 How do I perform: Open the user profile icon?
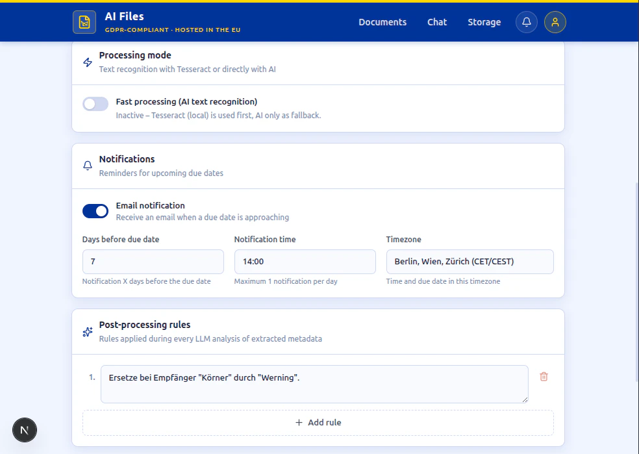click(x=555, y=22)
